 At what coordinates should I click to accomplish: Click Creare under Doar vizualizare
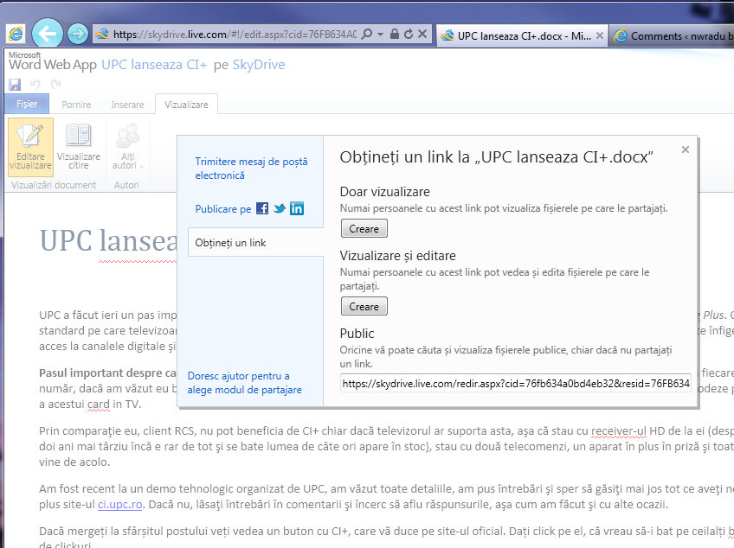(364, 229)
